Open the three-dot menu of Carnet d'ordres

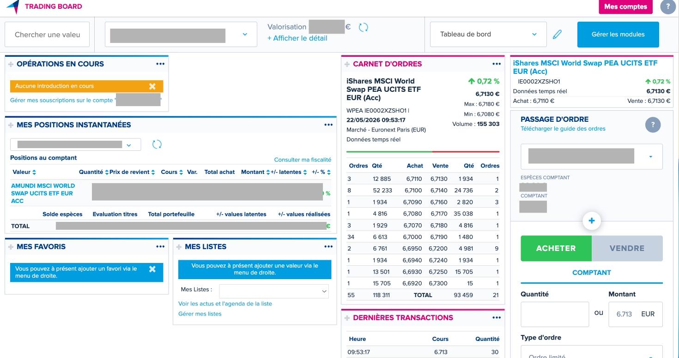pyautogui.click(x=497, y=64)
